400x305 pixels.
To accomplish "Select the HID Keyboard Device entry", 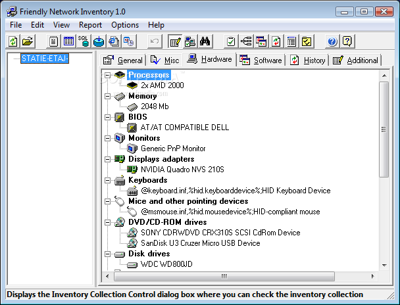I will tap(236, 191).
